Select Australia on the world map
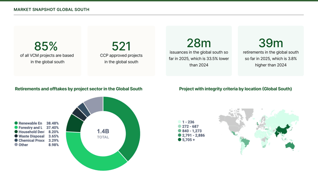This screenshot has height=180, width=318. (291, 145)
